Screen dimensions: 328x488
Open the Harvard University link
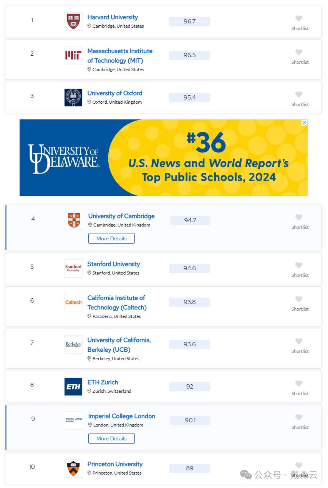tap(113, 17)
